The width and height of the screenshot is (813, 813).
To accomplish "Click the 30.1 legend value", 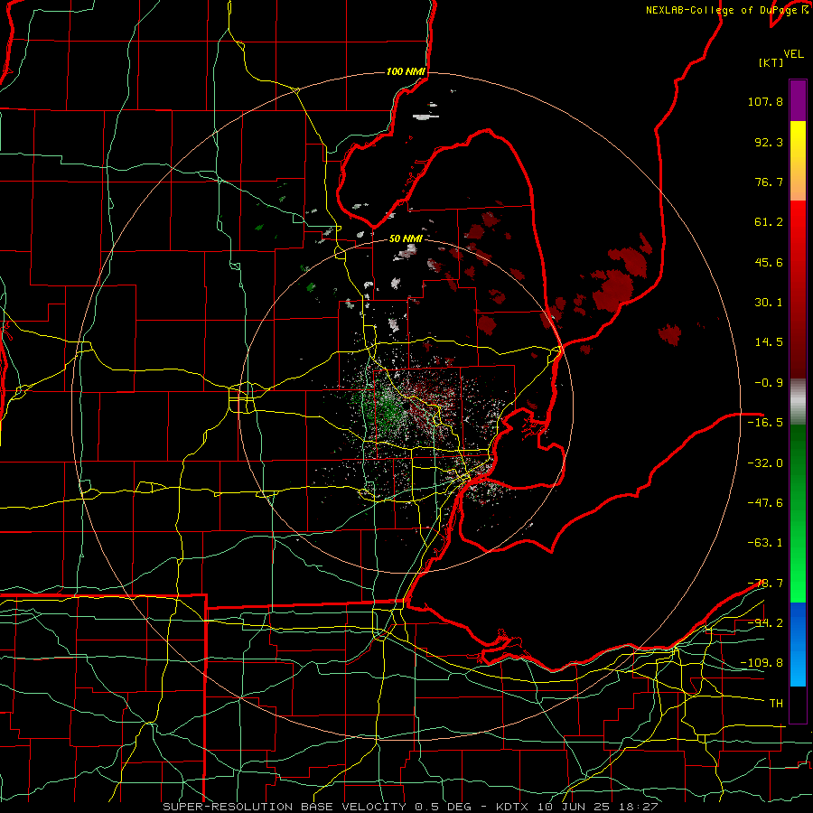I will [x=769, y=303].
